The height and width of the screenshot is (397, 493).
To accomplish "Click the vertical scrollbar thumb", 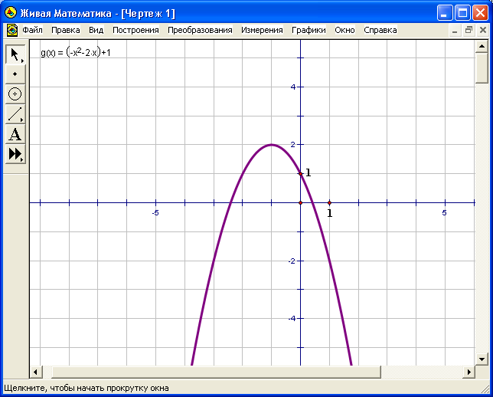I will 482,68.
